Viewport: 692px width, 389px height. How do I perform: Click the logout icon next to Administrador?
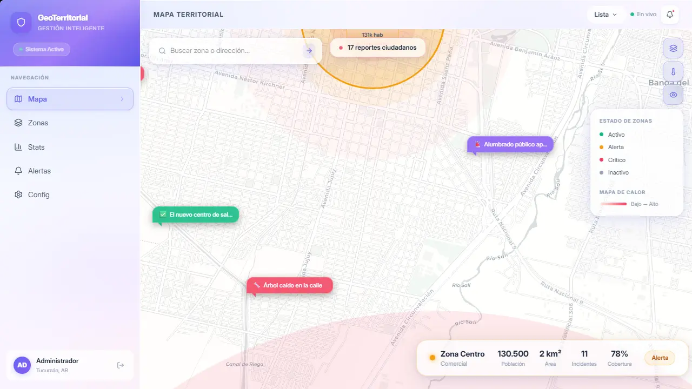[121, 365]
